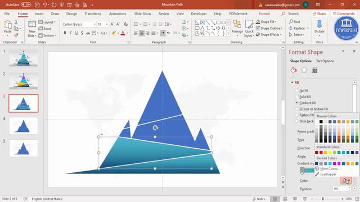The width and height of the screenshot is (360, 202).
Task: Switch to the Insert ribbon tab
Action: (x=39, y=13)
